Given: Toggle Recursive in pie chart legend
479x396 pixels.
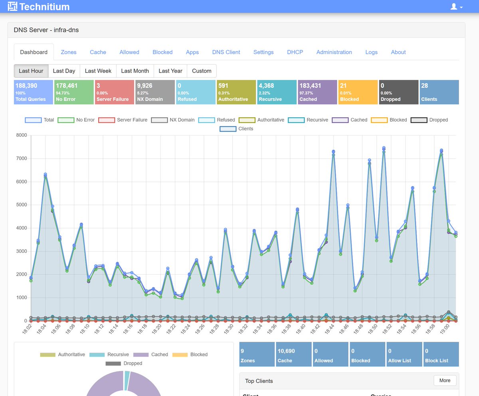Looking at the screenshot, I should (109, 355).
